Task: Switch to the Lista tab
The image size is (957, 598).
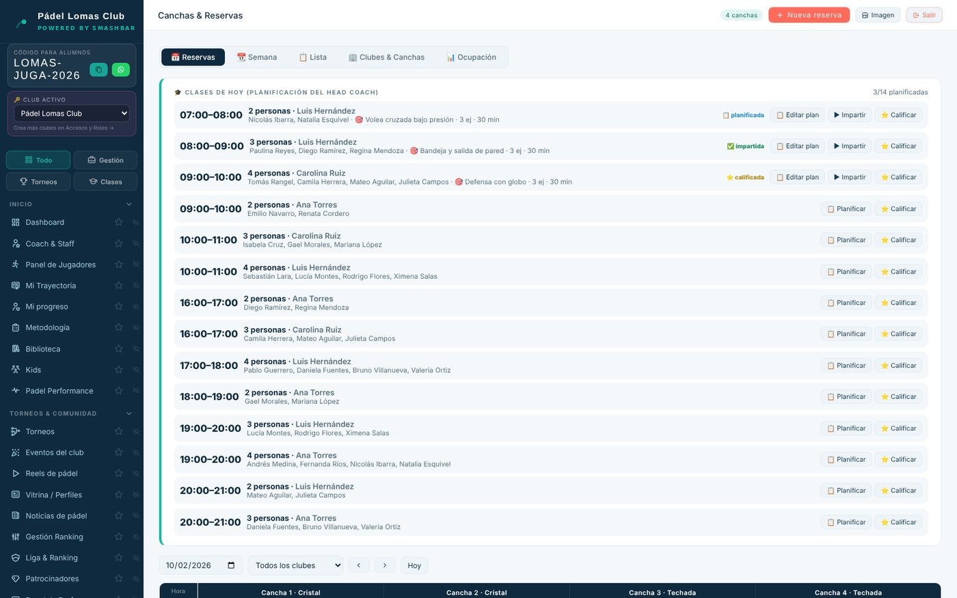Action: pyautogui.click(x=313, y=57)
